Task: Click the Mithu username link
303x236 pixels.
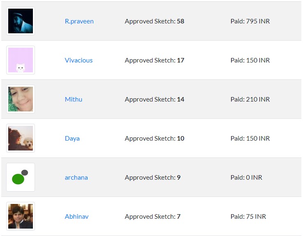Action: click(x=74, y=99)
